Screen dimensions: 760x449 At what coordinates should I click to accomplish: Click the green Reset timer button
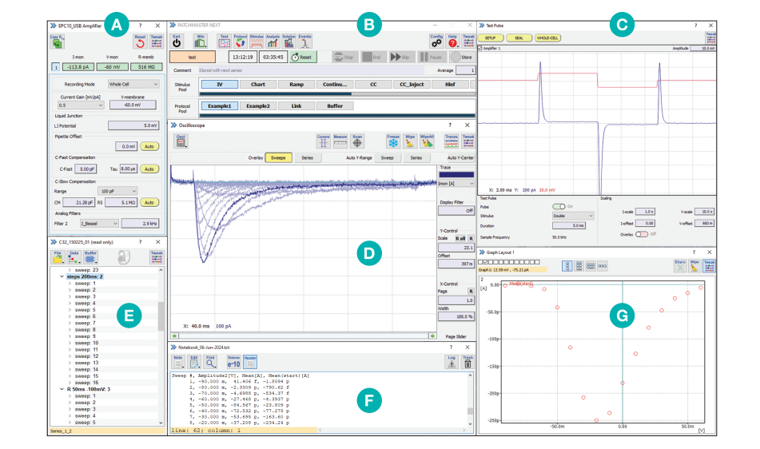tap(303, 58)
